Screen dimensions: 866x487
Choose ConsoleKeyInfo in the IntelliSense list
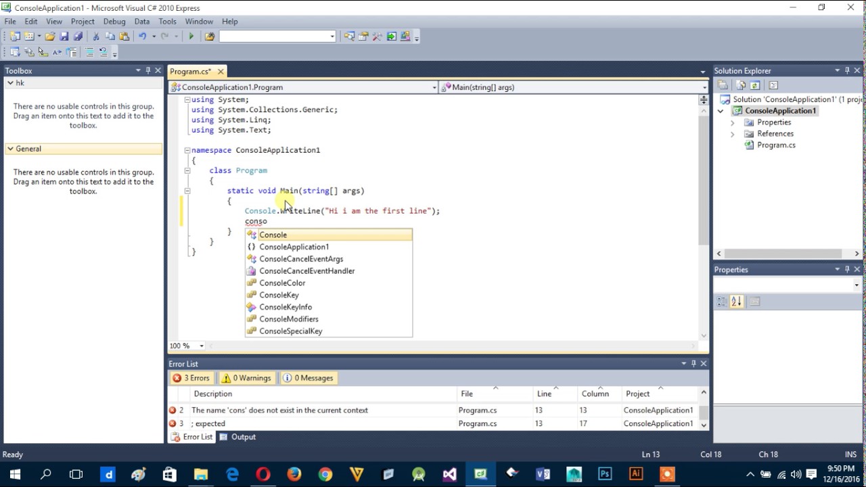coord(328,307)
